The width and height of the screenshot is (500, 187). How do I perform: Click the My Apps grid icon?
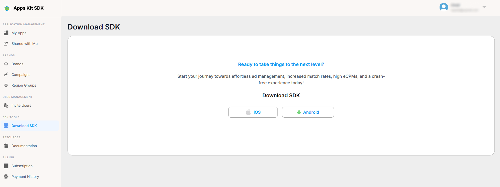pos(6,33)
